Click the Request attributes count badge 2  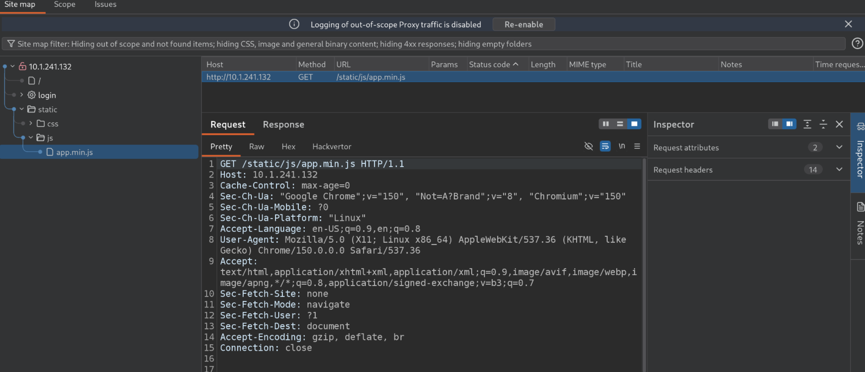[x=815, y=147]
